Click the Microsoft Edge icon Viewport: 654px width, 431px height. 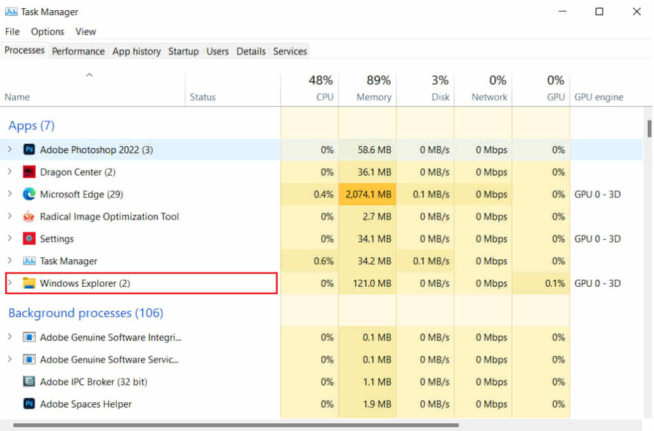tap(29, 194)
